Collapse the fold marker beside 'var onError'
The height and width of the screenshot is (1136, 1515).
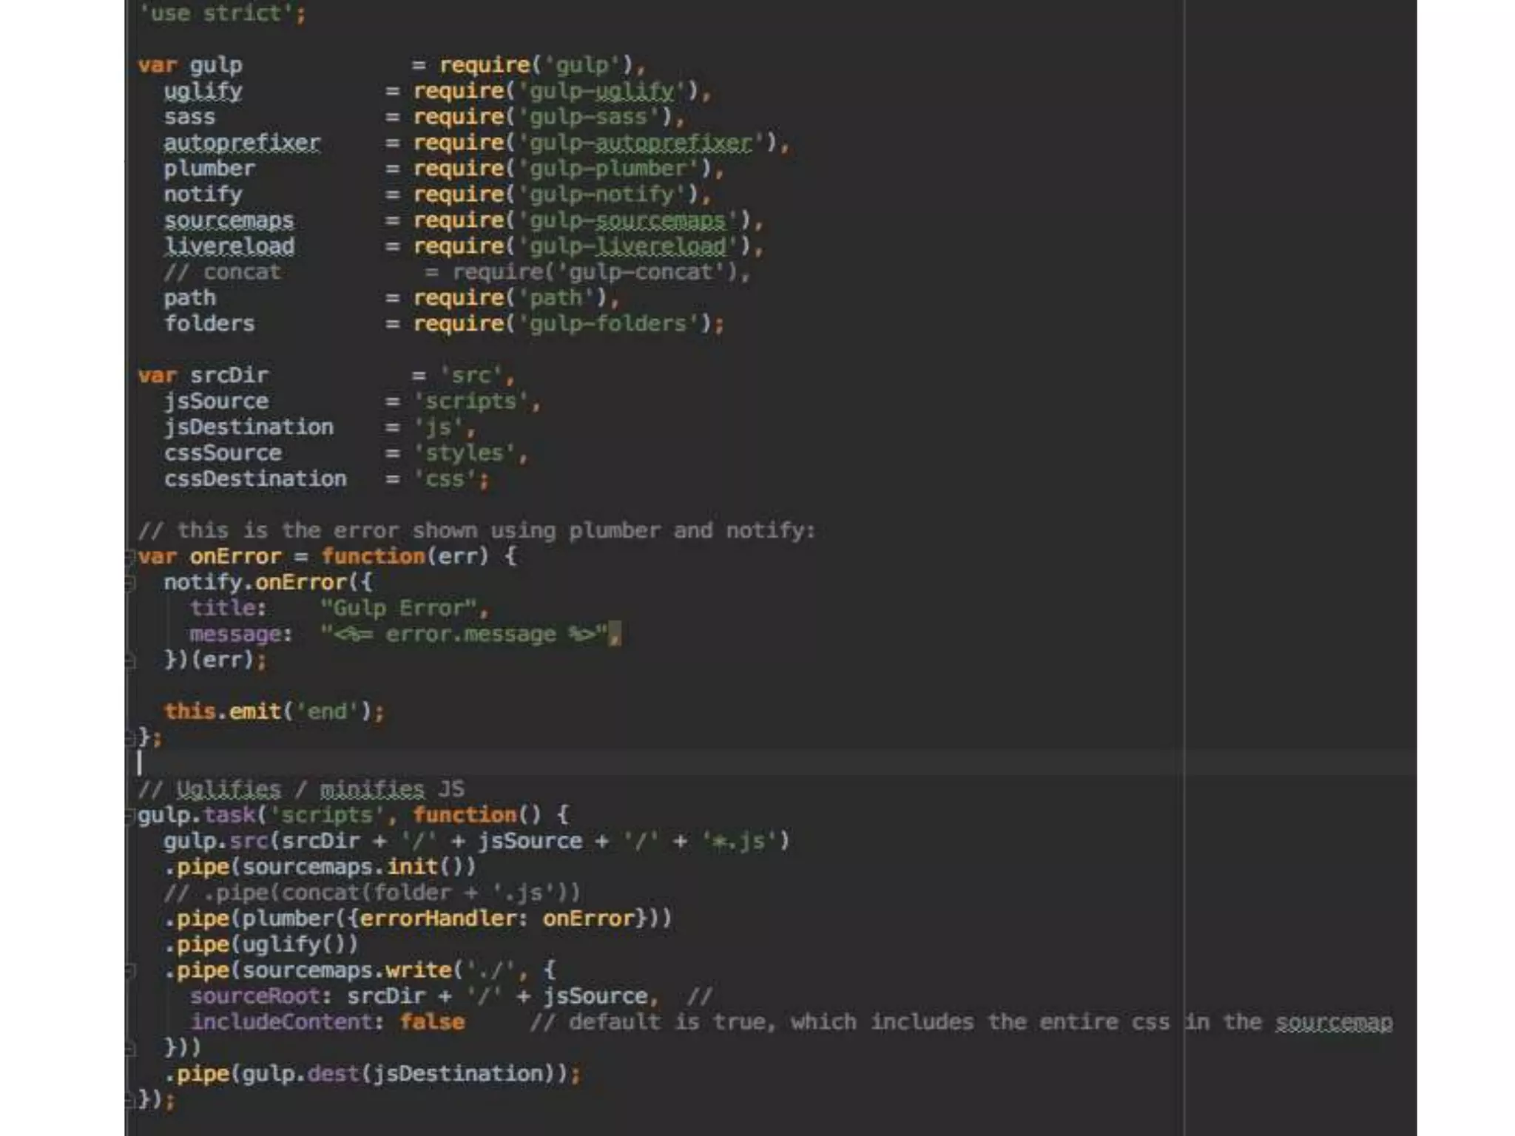130,557
